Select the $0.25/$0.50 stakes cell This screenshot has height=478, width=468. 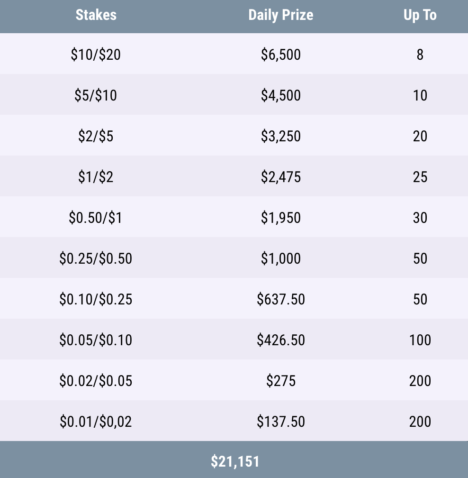[x=96, y=259]
